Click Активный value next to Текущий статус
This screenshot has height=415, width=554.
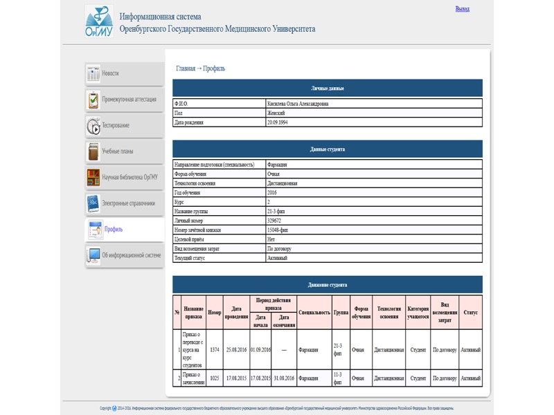click(x=278, y=258)
